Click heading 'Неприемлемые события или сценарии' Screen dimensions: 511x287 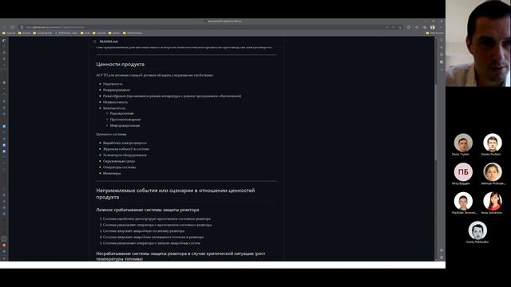point(176,194)
